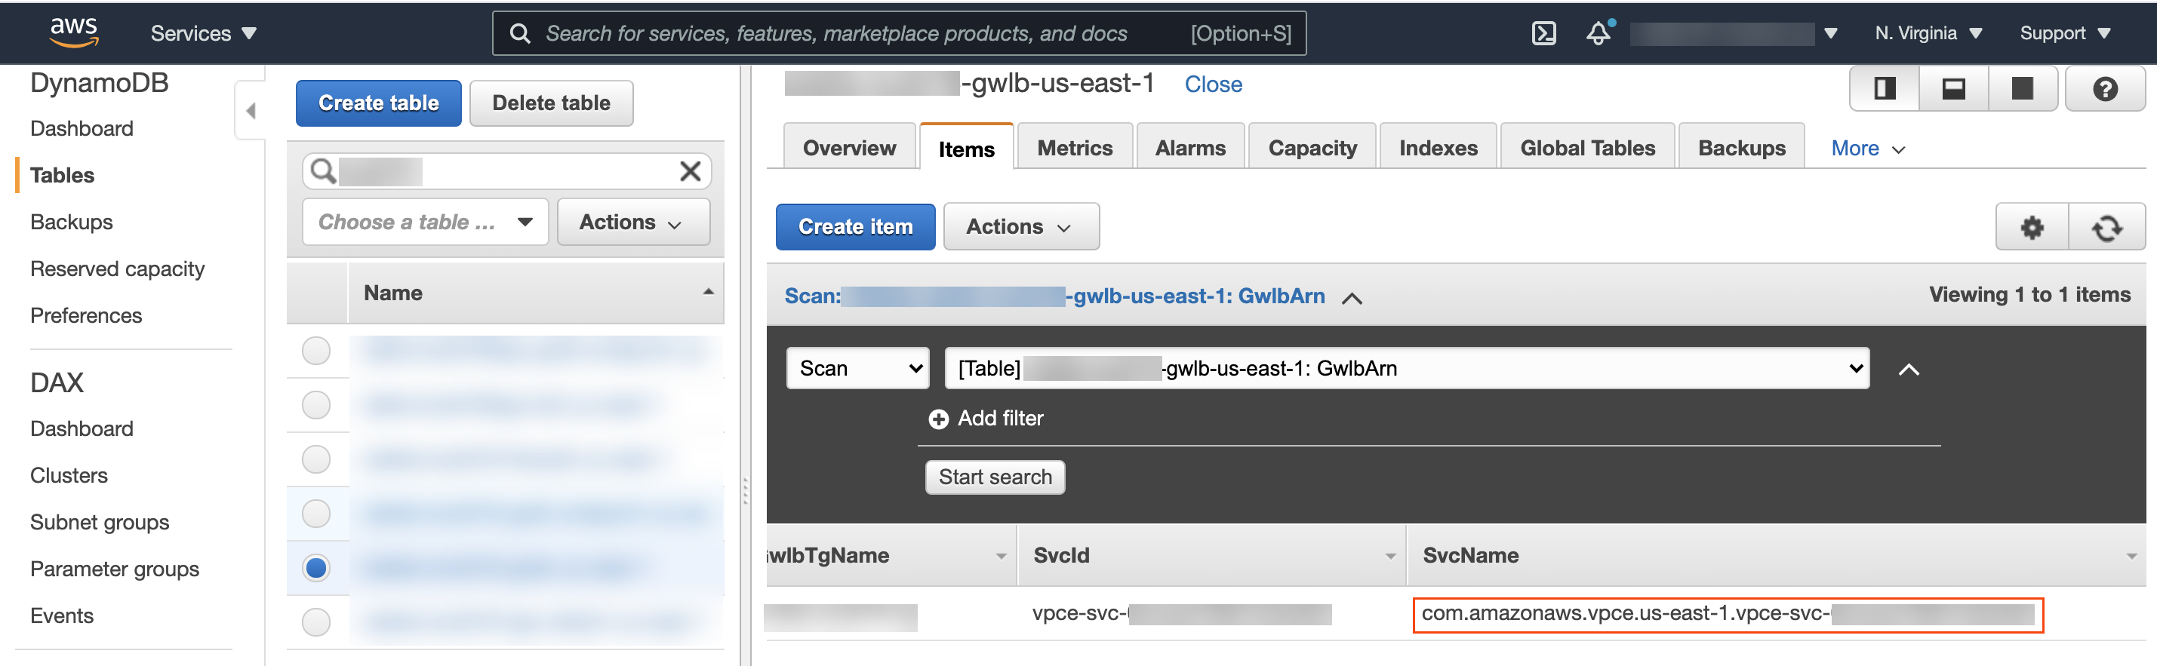This screenshot has height=666, width=2157.
Task: Click the table settings gear icon
Action: pyautogui.click(x=2032, y=228)
